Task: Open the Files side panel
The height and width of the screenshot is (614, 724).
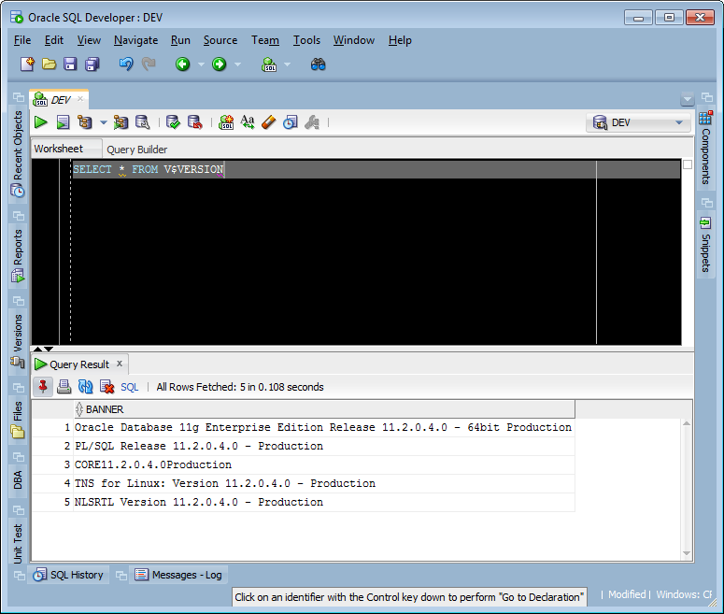Action: [18, 419]
